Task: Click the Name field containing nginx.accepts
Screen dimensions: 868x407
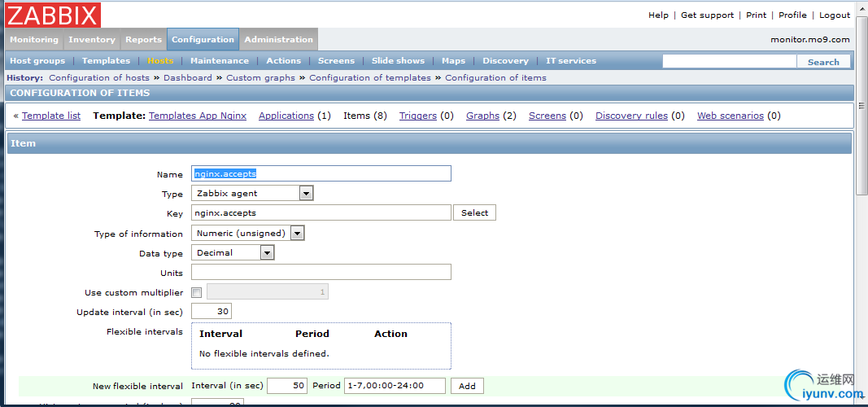Action: (x=321, y=173)
